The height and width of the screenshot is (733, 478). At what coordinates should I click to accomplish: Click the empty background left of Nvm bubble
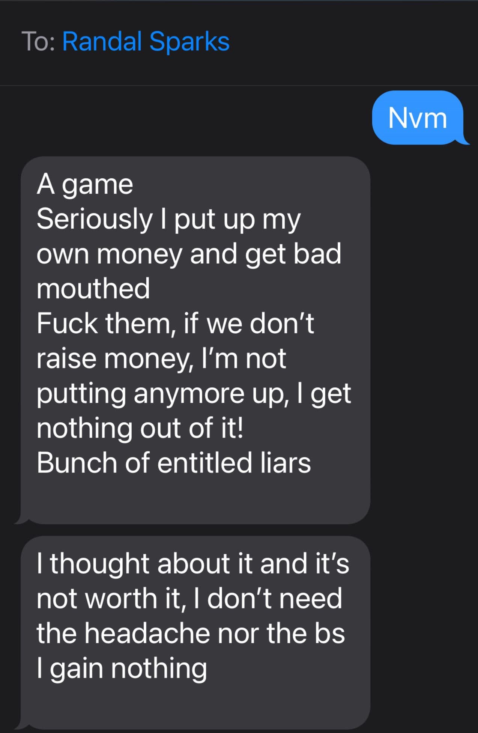click(188, 118)
